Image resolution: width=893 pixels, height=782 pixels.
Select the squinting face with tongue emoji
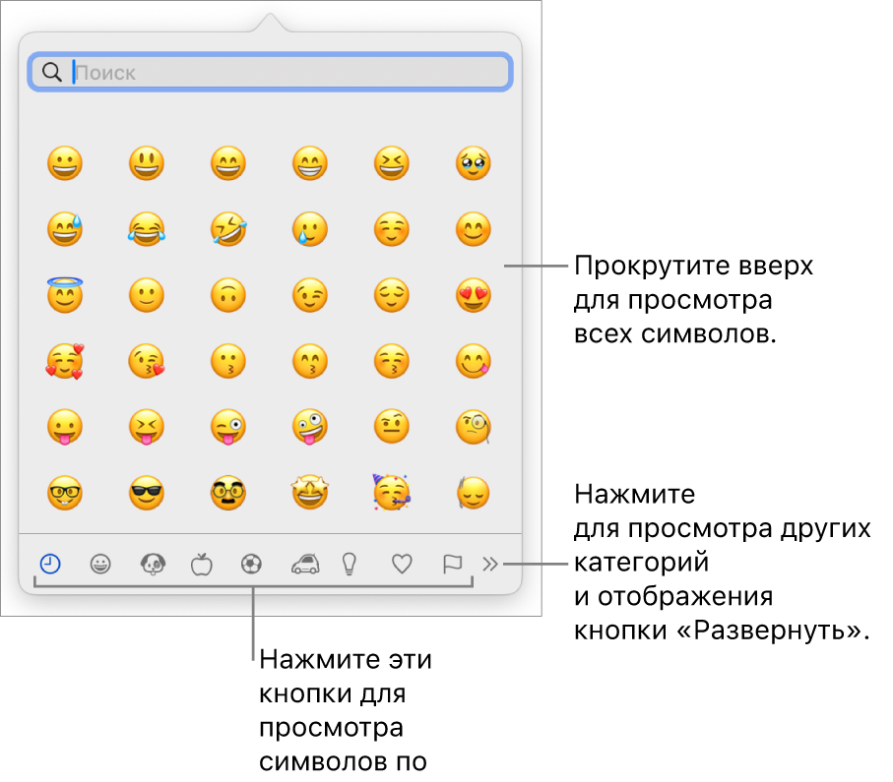coord(147,427)
